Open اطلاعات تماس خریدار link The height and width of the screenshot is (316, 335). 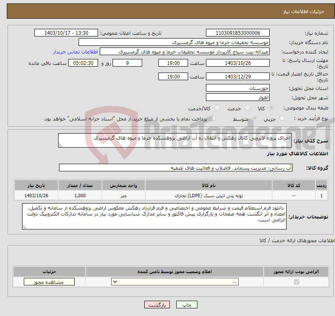pyautogui.click(x=76, y=52)
